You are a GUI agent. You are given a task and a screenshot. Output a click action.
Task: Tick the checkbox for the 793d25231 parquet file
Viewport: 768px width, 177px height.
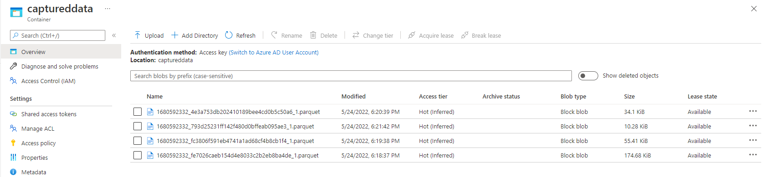click(x=138, y=126)
